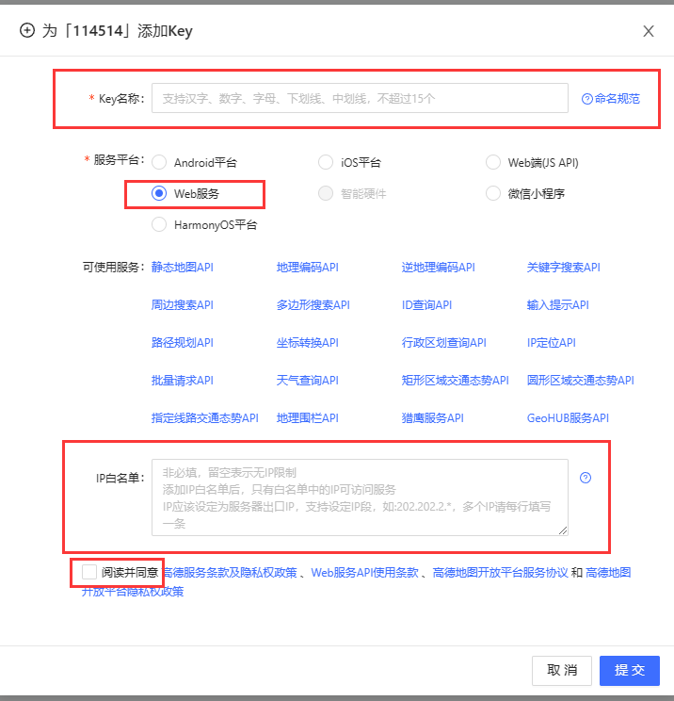Open the 路径规划API link
This screenshot has width=674, height=701.
183,343
